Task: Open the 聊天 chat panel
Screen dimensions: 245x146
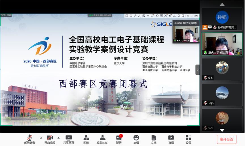Action: 119,139
